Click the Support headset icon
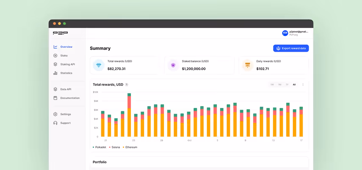This screenshot has height=170, width=362. point(55,123)
